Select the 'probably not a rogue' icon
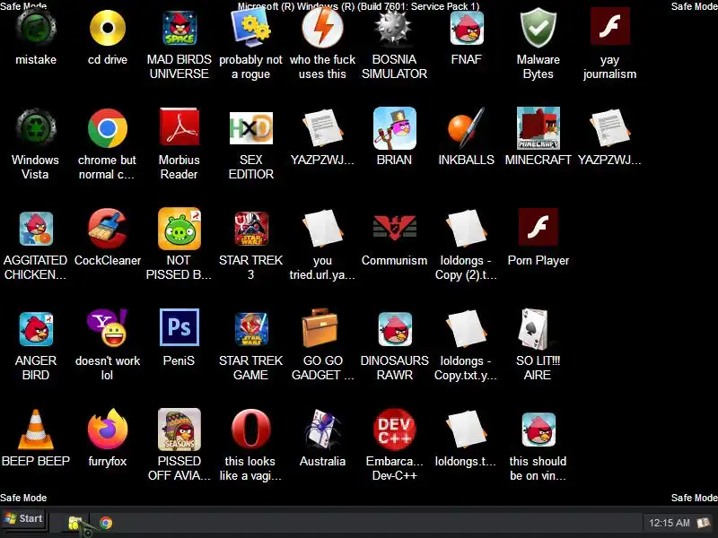This screenshot has width=718, height=538. point(251,28)
